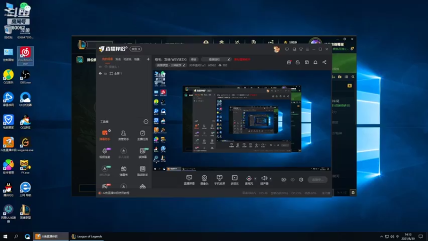Open coin balance 1959 in League client

(291, 42)
